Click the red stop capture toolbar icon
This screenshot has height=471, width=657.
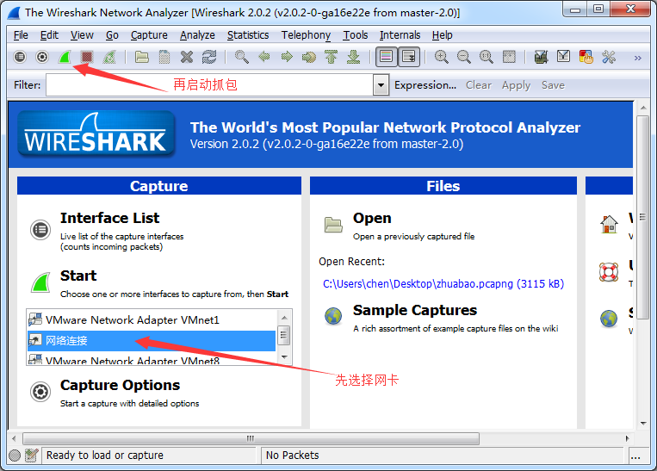[87, 57]
